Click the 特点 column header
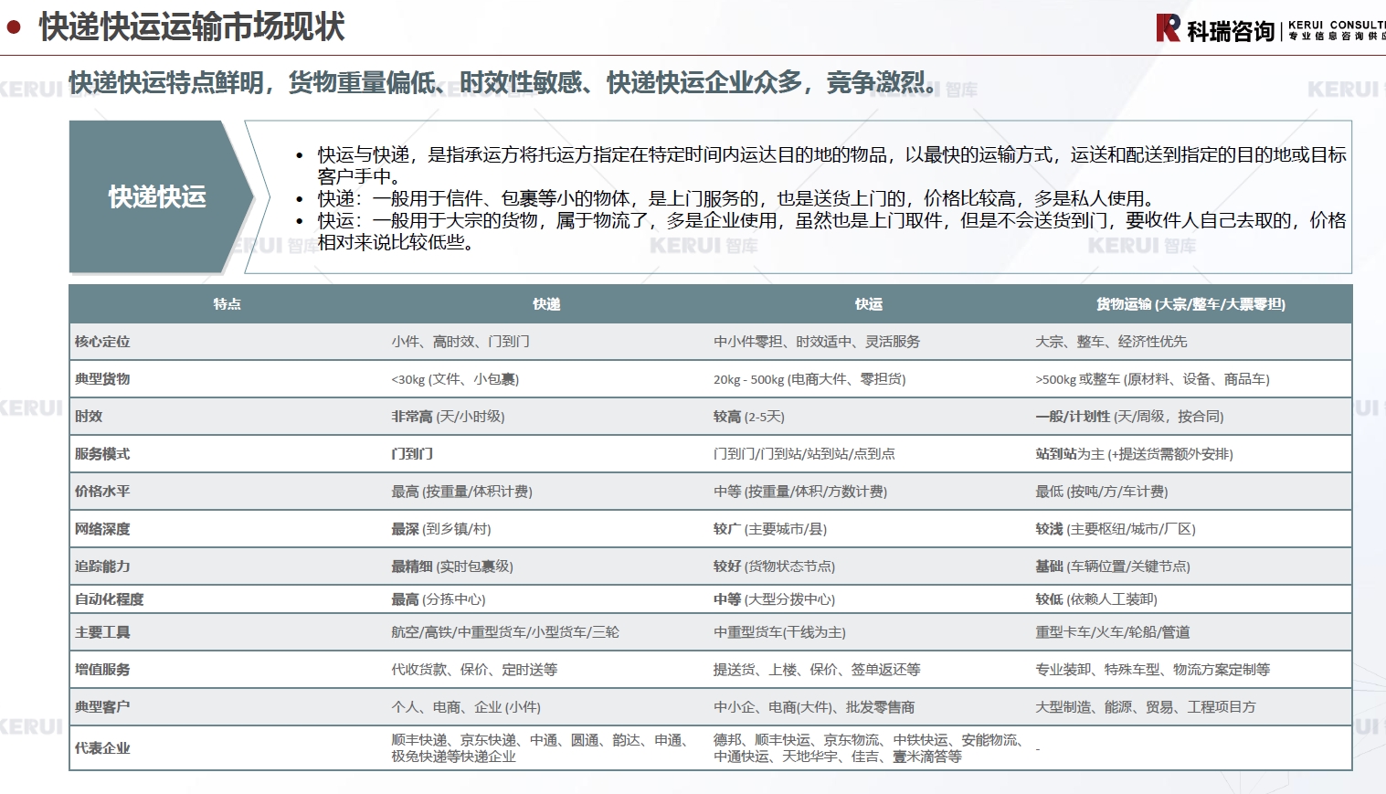This screenshot has width=1386, height=794. point(227,304)
